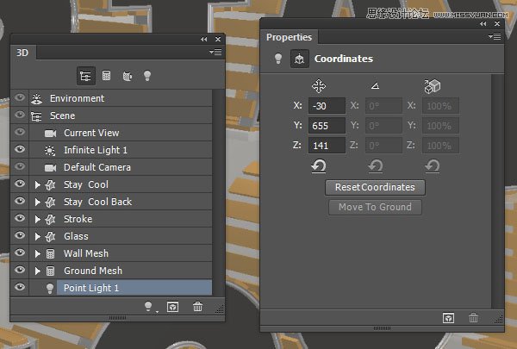The width and height of the screenshot is (517, 349).
Task: Reset rotation with the middle circular arrow
Action: click(x=375, y=166)
